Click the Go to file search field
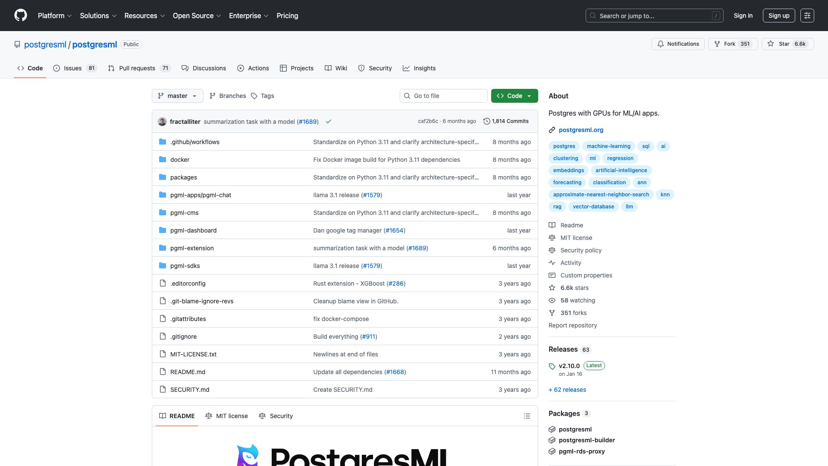Image resolution: width=828 pixels, height=466 pixels. 443,96
